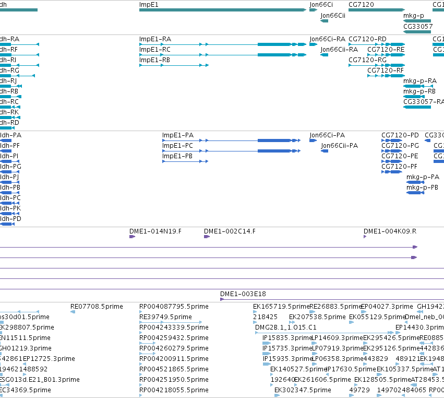The height and width of the screenshot is (398, 444).
Task: Select EST EK140527.5prime
Action: 298,369
